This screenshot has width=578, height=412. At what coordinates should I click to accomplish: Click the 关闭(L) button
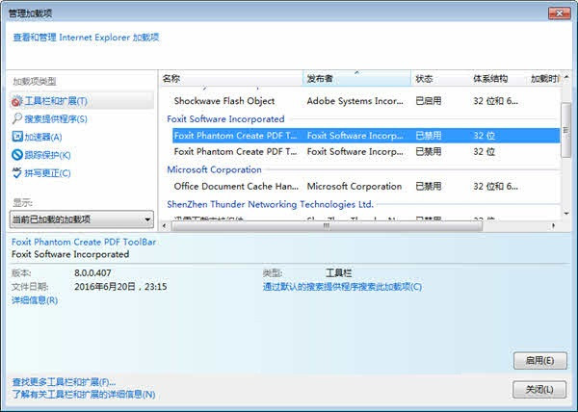pos(539,390)
